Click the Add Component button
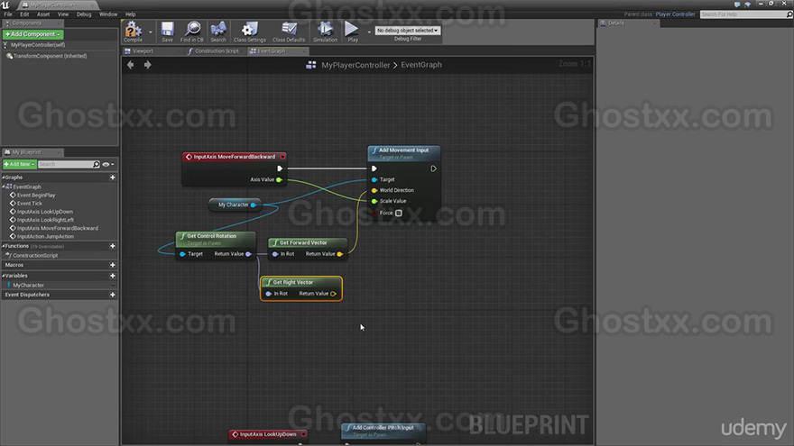This screenshot has width=794, height=446. click(32, 34)
